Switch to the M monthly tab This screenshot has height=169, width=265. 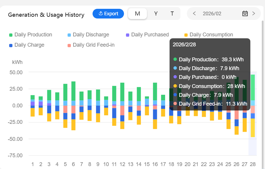coord(137,14)
